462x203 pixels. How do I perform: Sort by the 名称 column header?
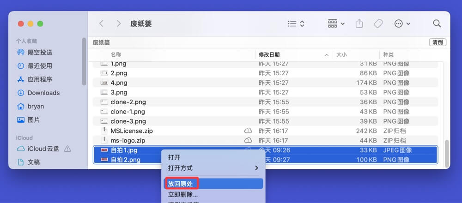pos(116,55)
